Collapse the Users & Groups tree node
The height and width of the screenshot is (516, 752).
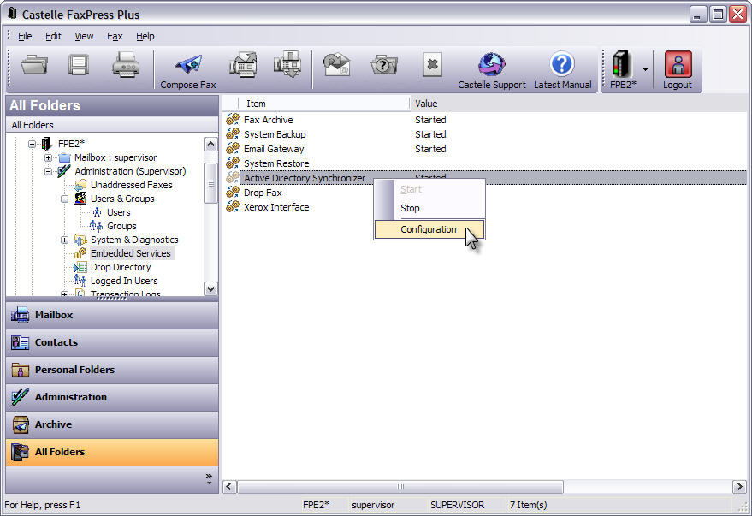65,199
